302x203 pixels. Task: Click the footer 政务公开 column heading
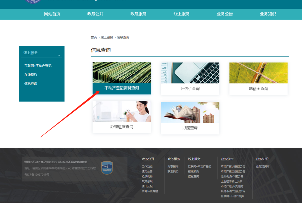148,159
